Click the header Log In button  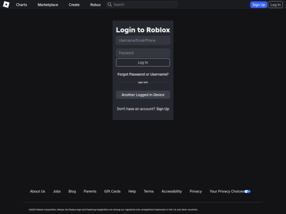(275, 5)
